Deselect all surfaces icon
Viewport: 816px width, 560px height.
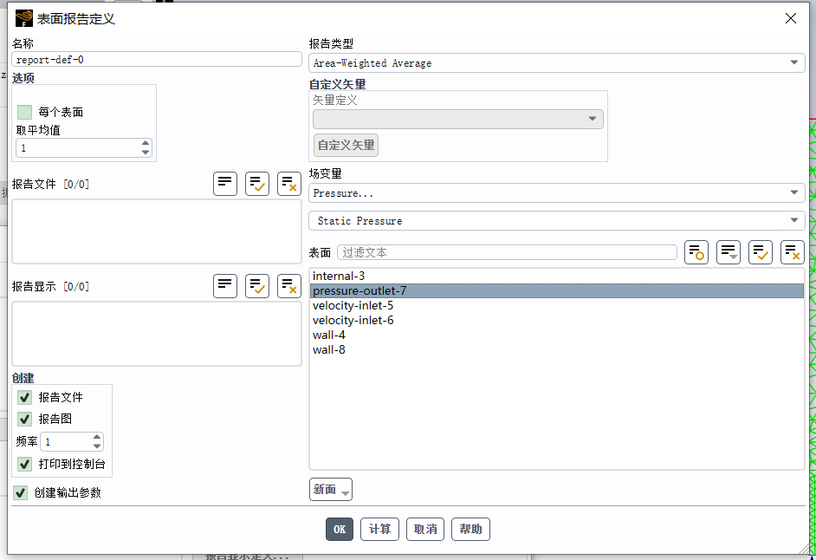click(x=793, y=252)
